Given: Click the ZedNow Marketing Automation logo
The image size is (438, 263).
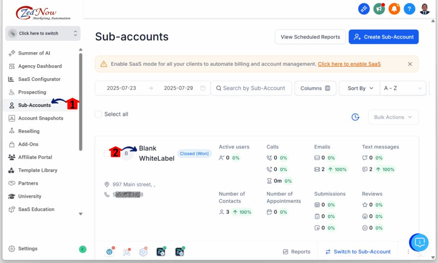Looking at the screenshot, I should click(43, 13).
